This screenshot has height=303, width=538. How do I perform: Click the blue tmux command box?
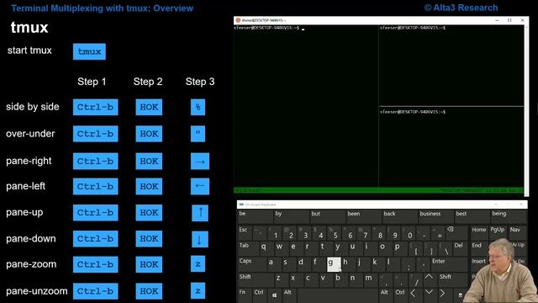pos(89,51)
